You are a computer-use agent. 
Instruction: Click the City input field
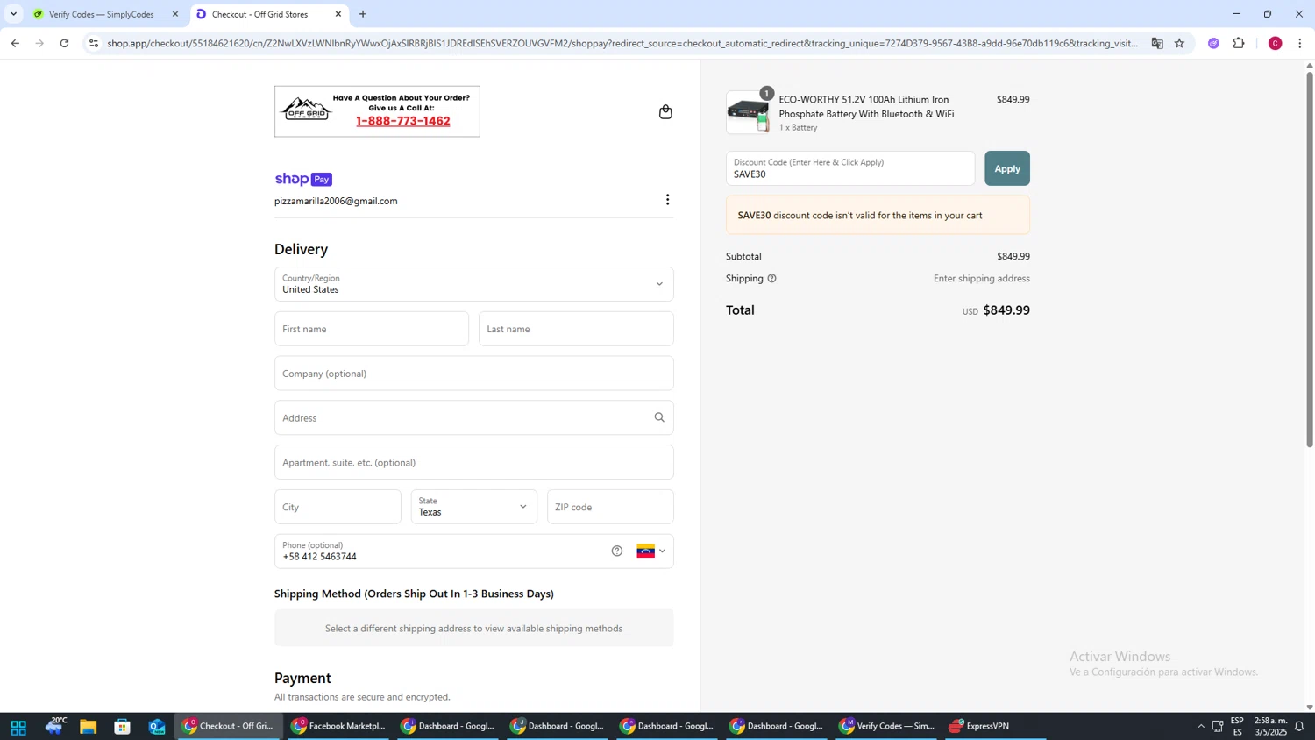(338, 507)
